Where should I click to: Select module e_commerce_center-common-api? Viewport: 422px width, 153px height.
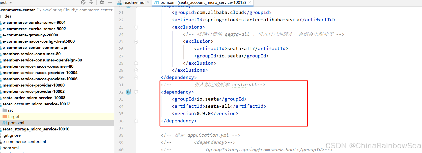point(35,48)
